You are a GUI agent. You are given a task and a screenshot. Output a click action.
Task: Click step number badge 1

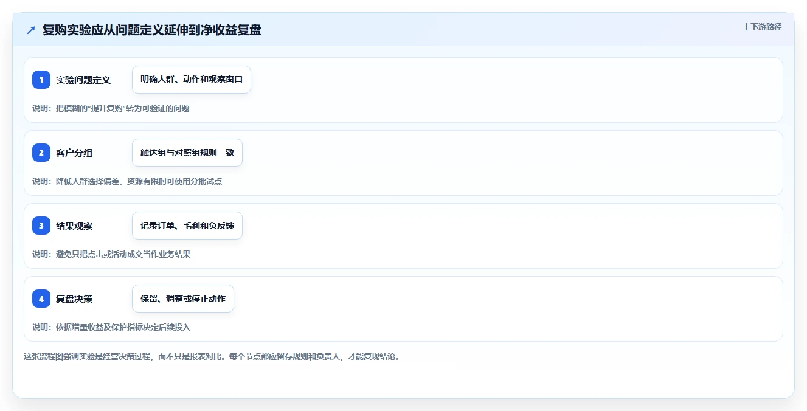click(41, 80)
